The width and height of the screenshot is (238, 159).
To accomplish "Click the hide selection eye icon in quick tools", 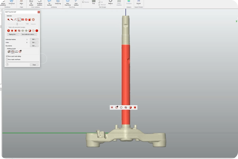I will point(126,107).
